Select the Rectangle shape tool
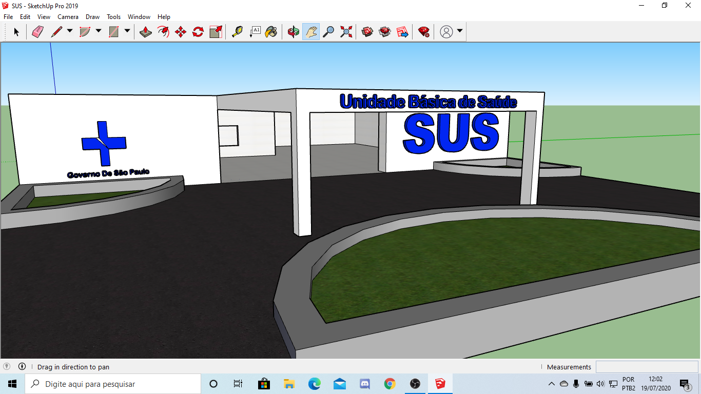Viewport: 701px width, 394px height. tap(114, 32)
